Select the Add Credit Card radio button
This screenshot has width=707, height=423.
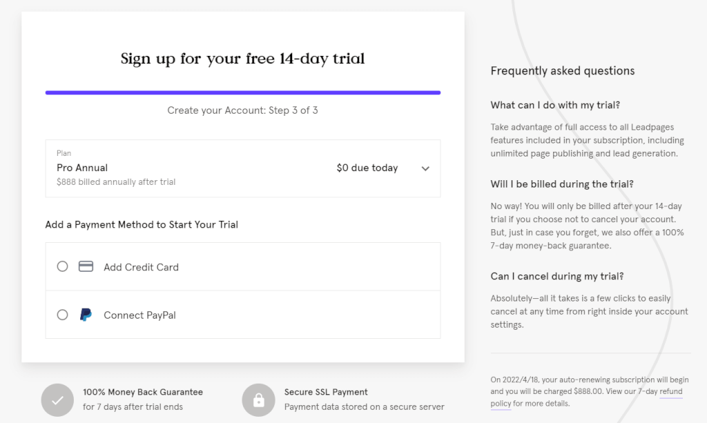click(62, 266)
